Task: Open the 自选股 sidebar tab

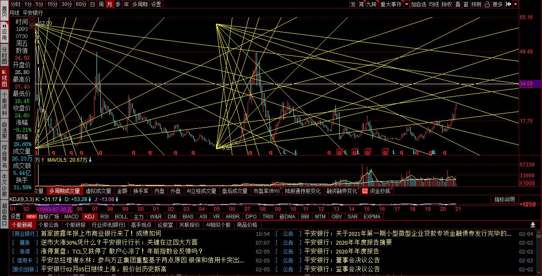Action: [4, 130]
